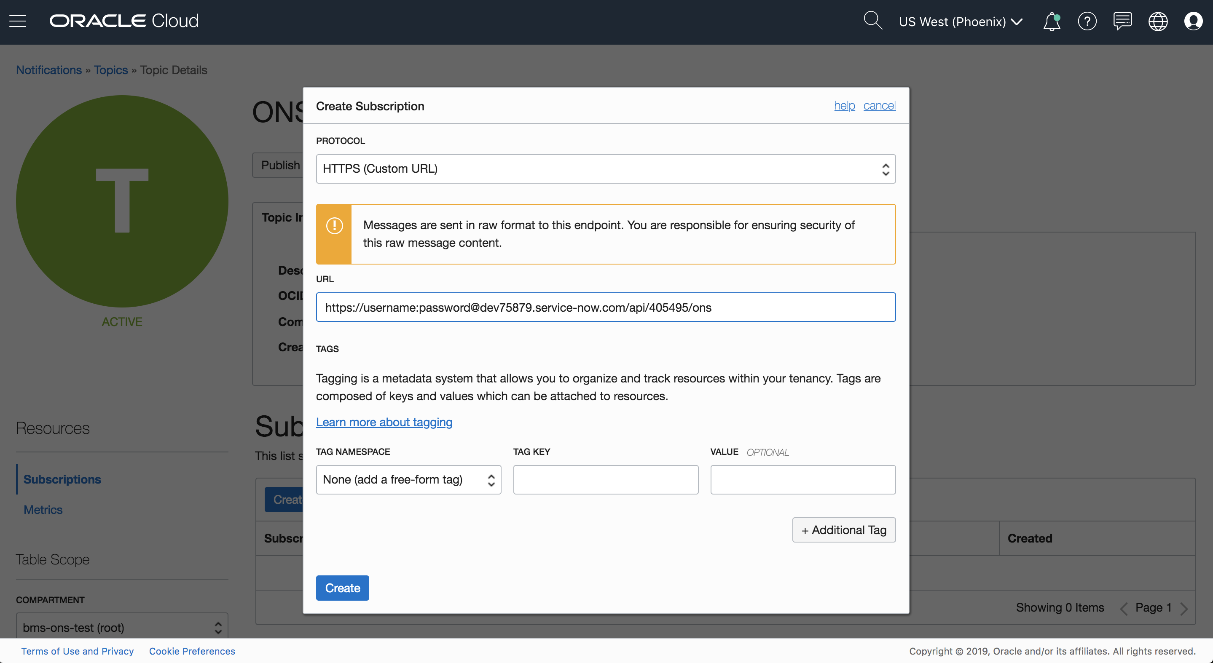Expand the US West (Phoenix) region menu
Image resolution: width=1213 pixels, height=663 pixels.
click(960, 21)
